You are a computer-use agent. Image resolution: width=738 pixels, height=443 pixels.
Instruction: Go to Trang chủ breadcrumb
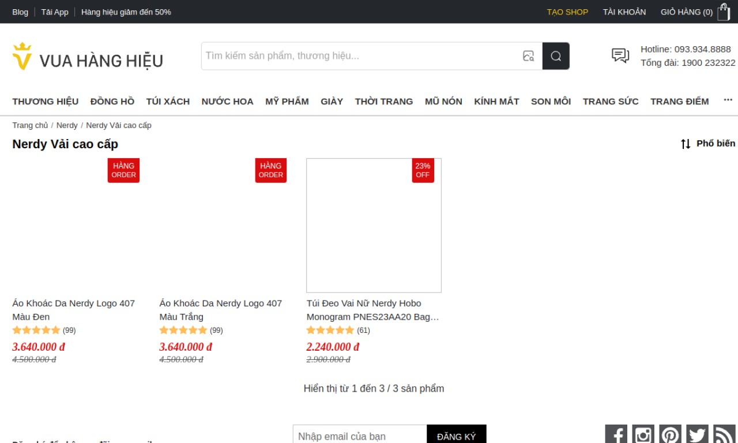point(31,125)
